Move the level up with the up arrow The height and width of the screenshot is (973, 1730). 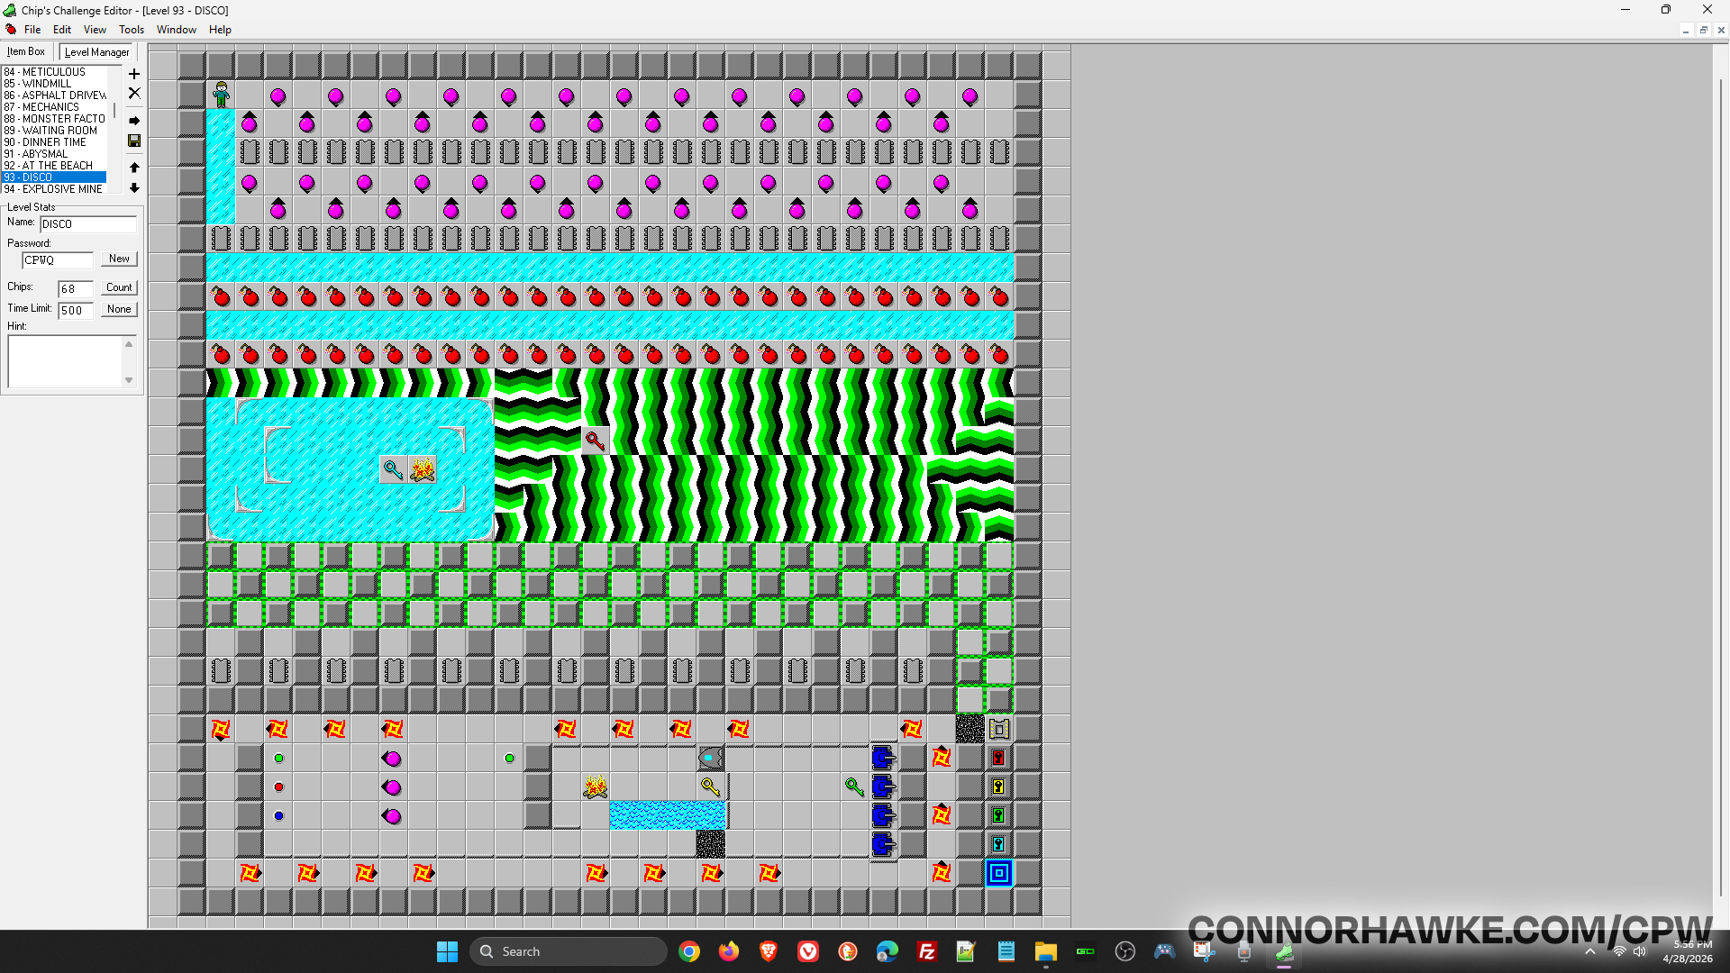(134, 168)
